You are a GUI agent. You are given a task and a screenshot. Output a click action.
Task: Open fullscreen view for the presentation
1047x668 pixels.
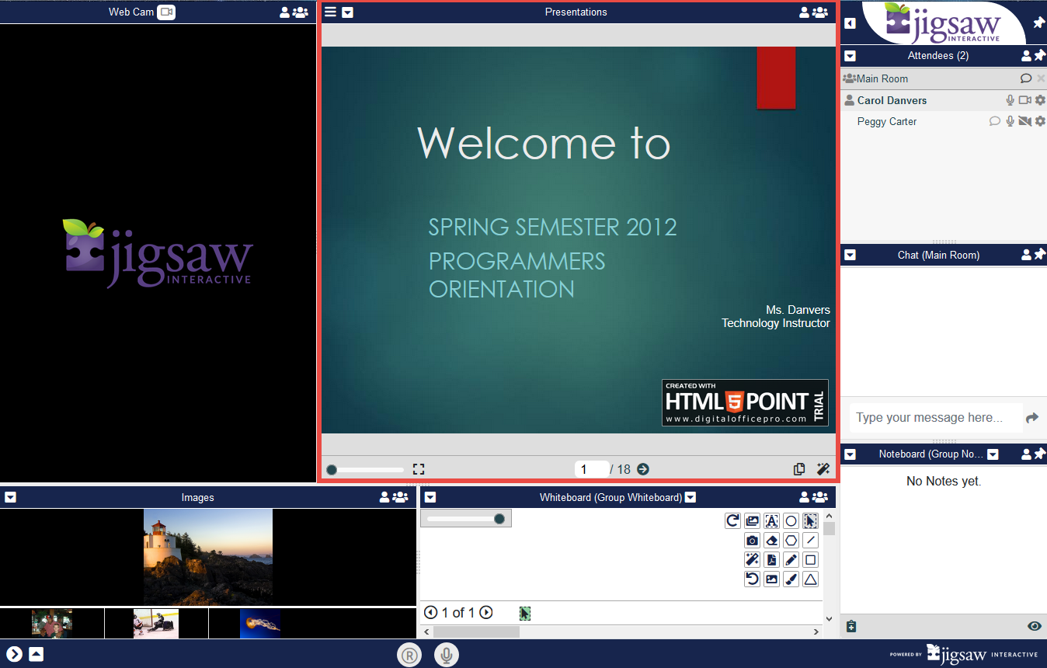(419, 469)
